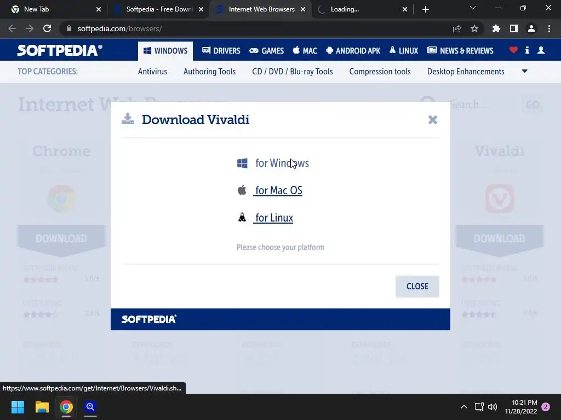This screenshot has height=420, width=561.
Task: Open Chrome's three-dot menu
Action: tap(549, 28)
